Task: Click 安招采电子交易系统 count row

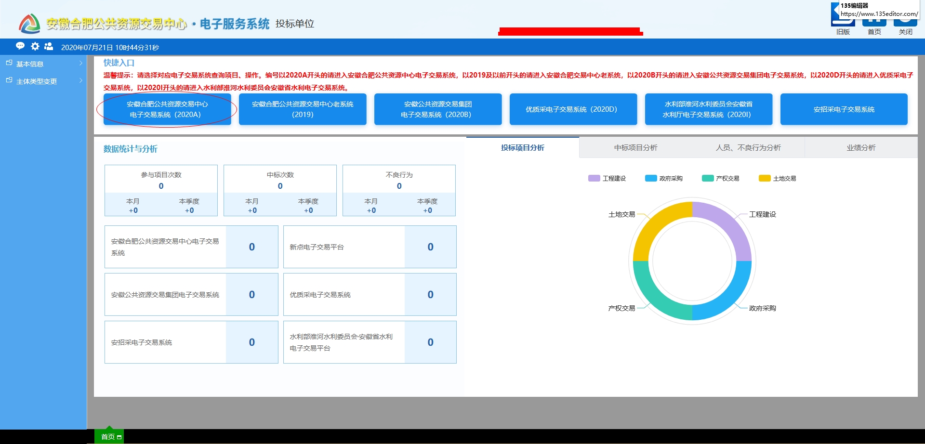Action: point(191,342)
